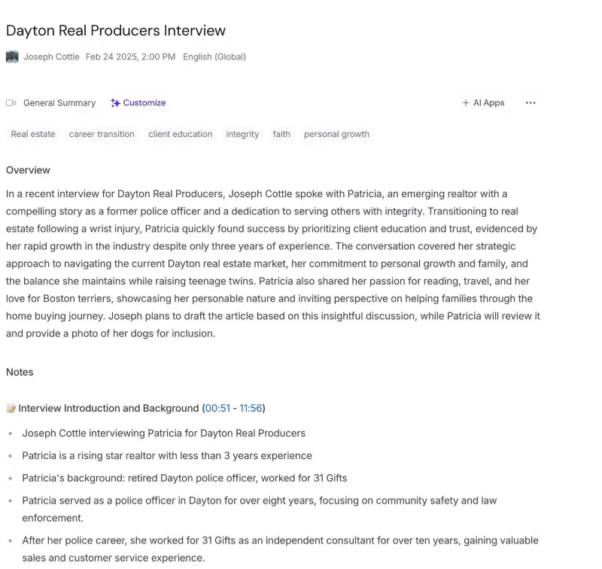Image resolution: width=602 pixels, height=569 pixels.
Task: Click the Overview section heading
Action: [x=28, y=170]
